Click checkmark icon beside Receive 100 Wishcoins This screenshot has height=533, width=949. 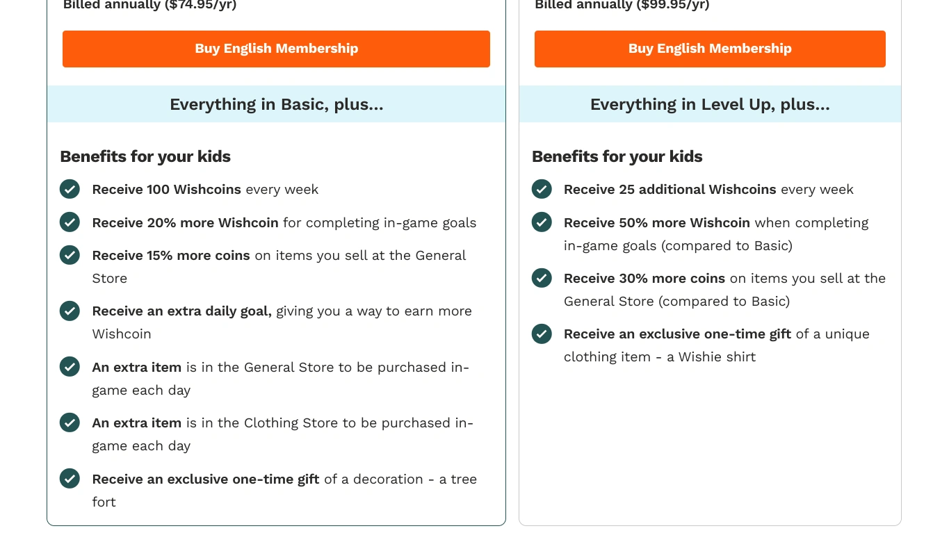(70, 189)
